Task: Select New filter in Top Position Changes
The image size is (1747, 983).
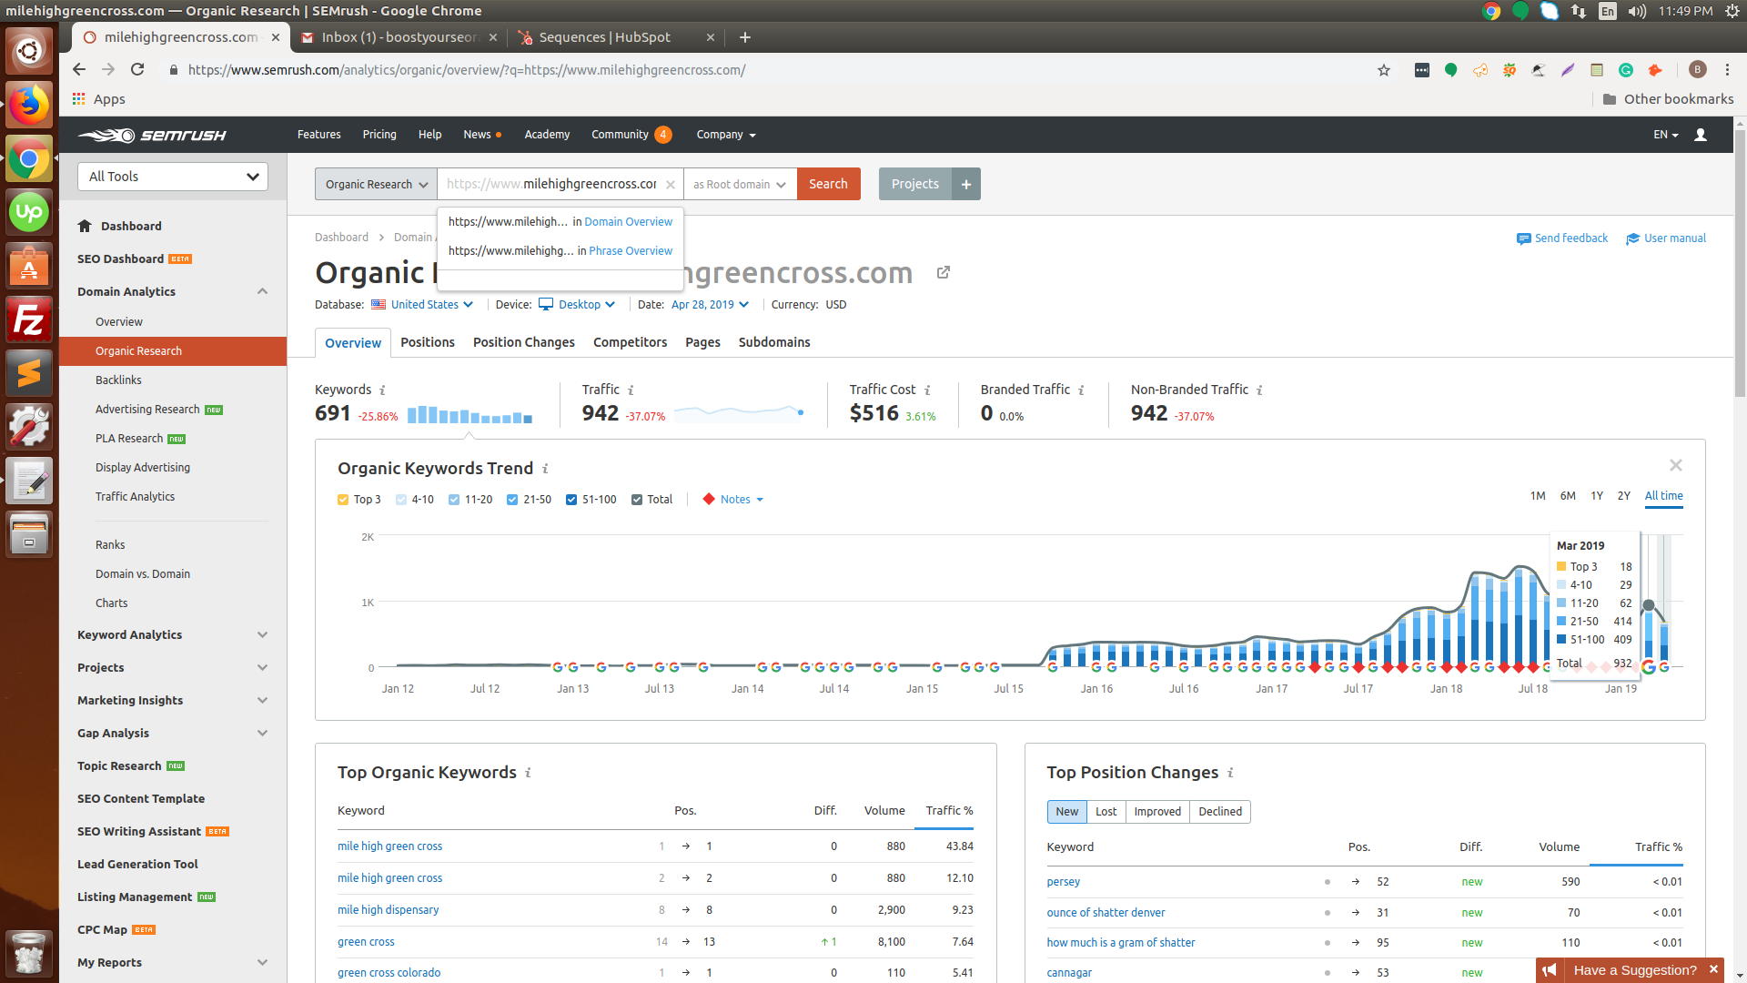Action: (x=1067, y=812)
